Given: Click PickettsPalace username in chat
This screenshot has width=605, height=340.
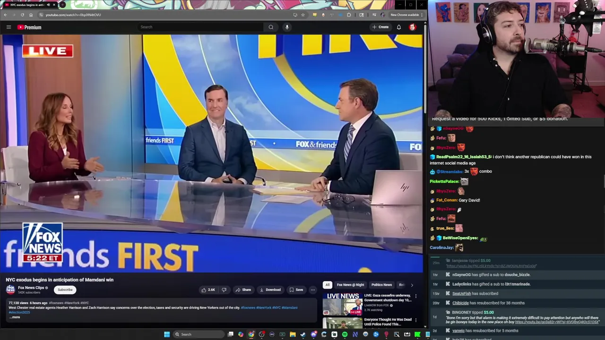Looking at the screenshot, I should coord(444,181).
